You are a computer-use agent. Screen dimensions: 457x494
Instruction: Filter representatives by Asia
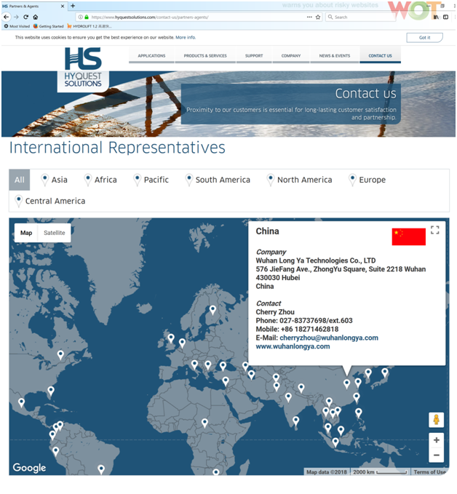click(x=54, y=180)
